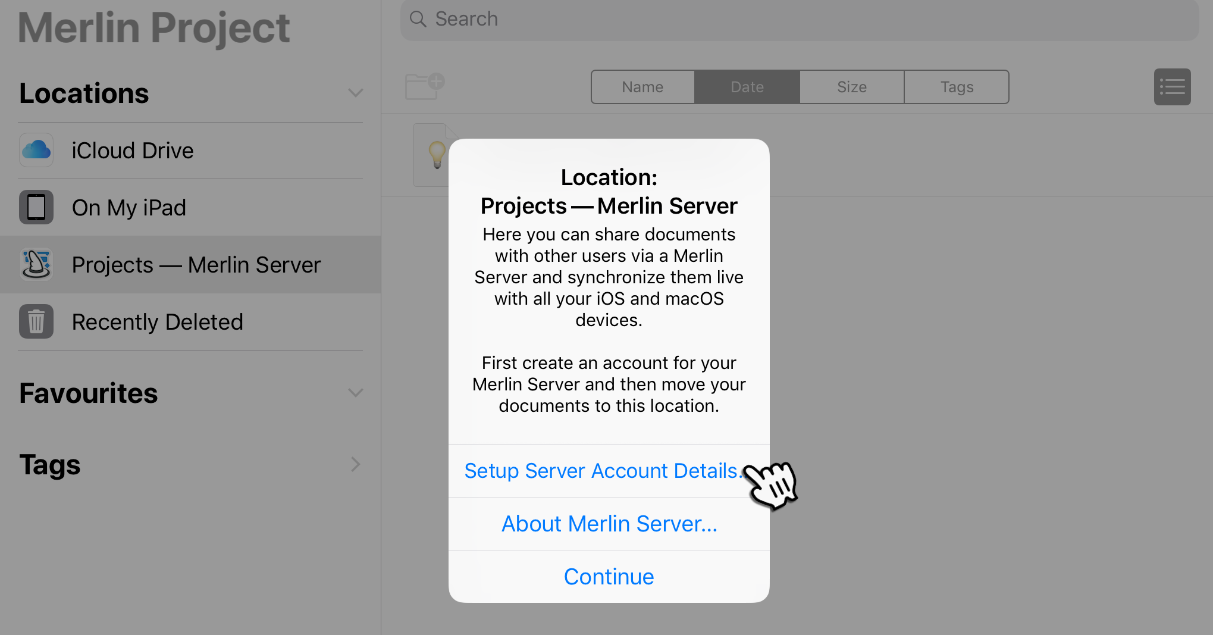Click the Tags heading
1213x635 pixels.
[x=50, y=465]
